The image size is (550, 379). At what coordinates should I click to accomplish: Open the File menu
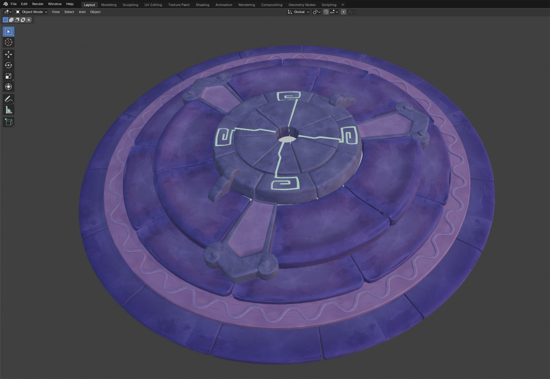tap(13, 4)
